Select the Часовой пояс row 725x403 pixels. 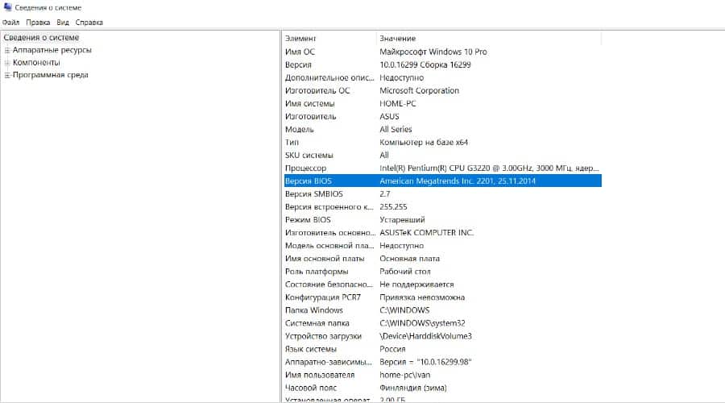(311, 388)
